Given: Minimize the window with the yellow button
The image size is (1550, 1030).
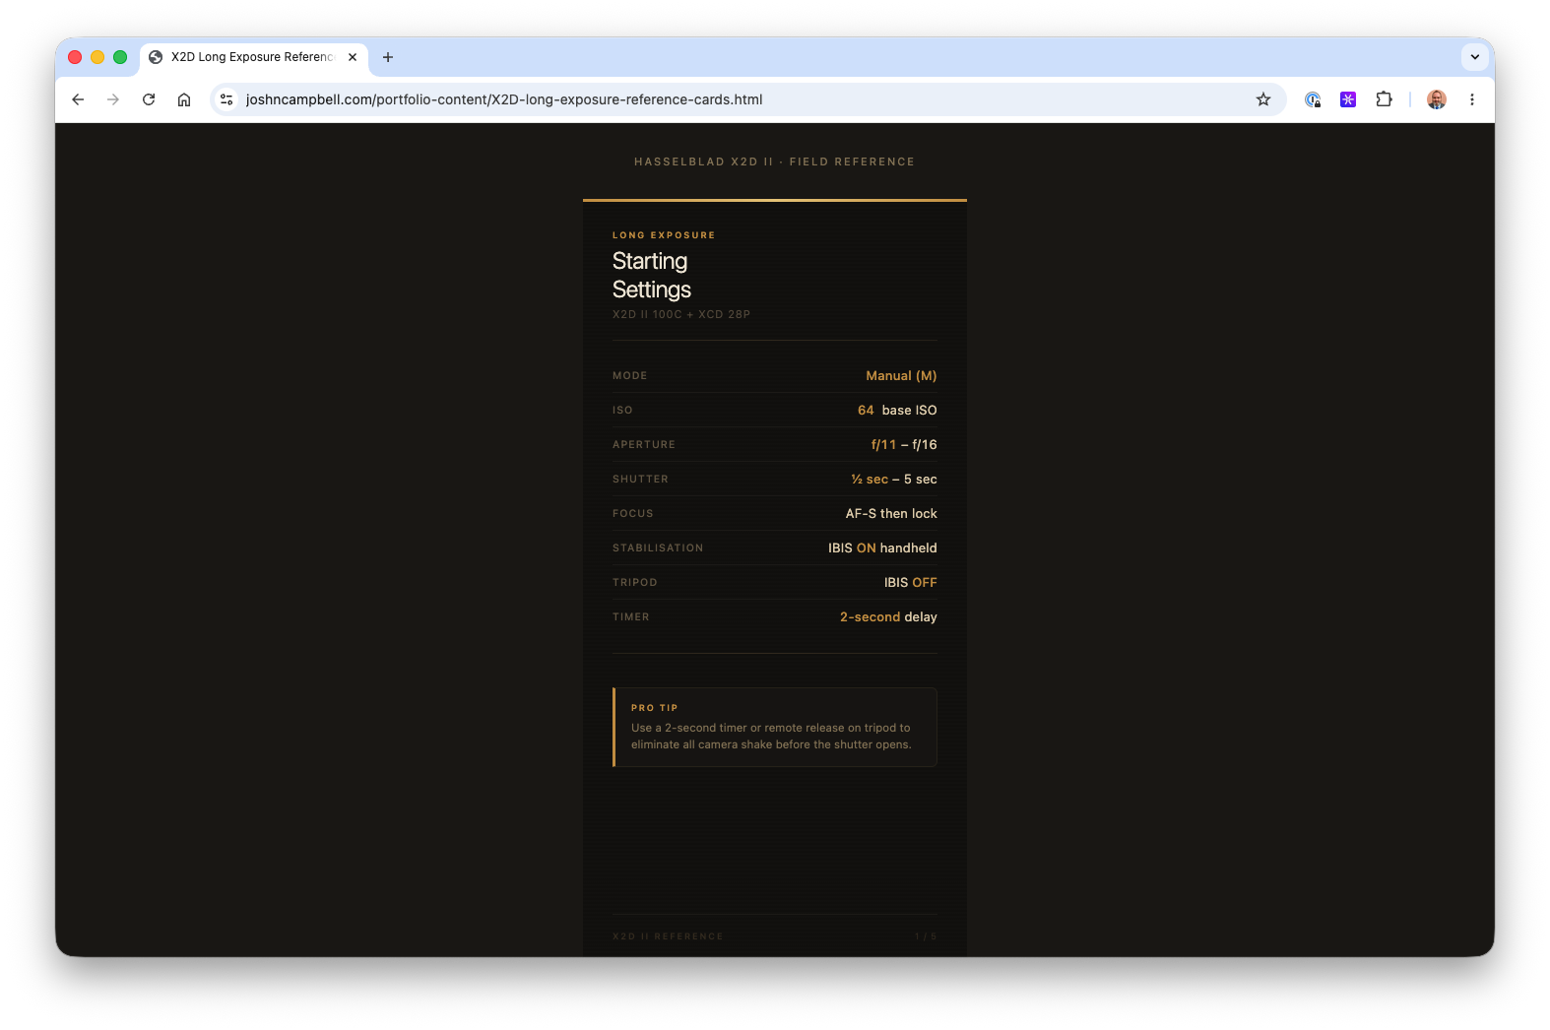Looking at the screenshot, I should (x=97, y=57).
